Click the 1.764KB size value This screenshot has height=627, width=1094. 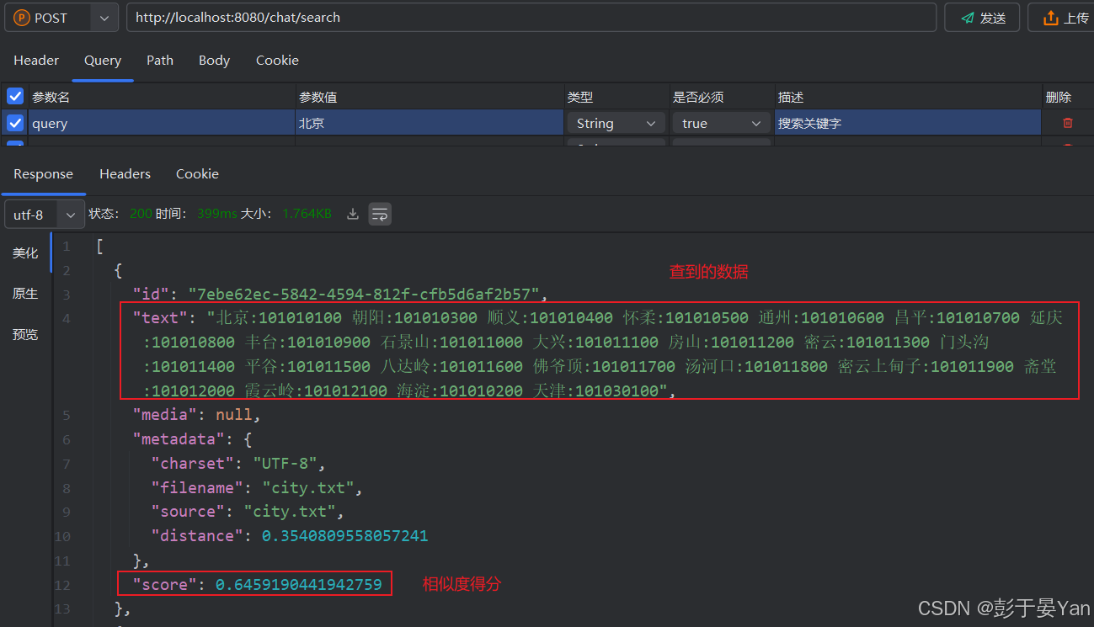coord(307,214)
